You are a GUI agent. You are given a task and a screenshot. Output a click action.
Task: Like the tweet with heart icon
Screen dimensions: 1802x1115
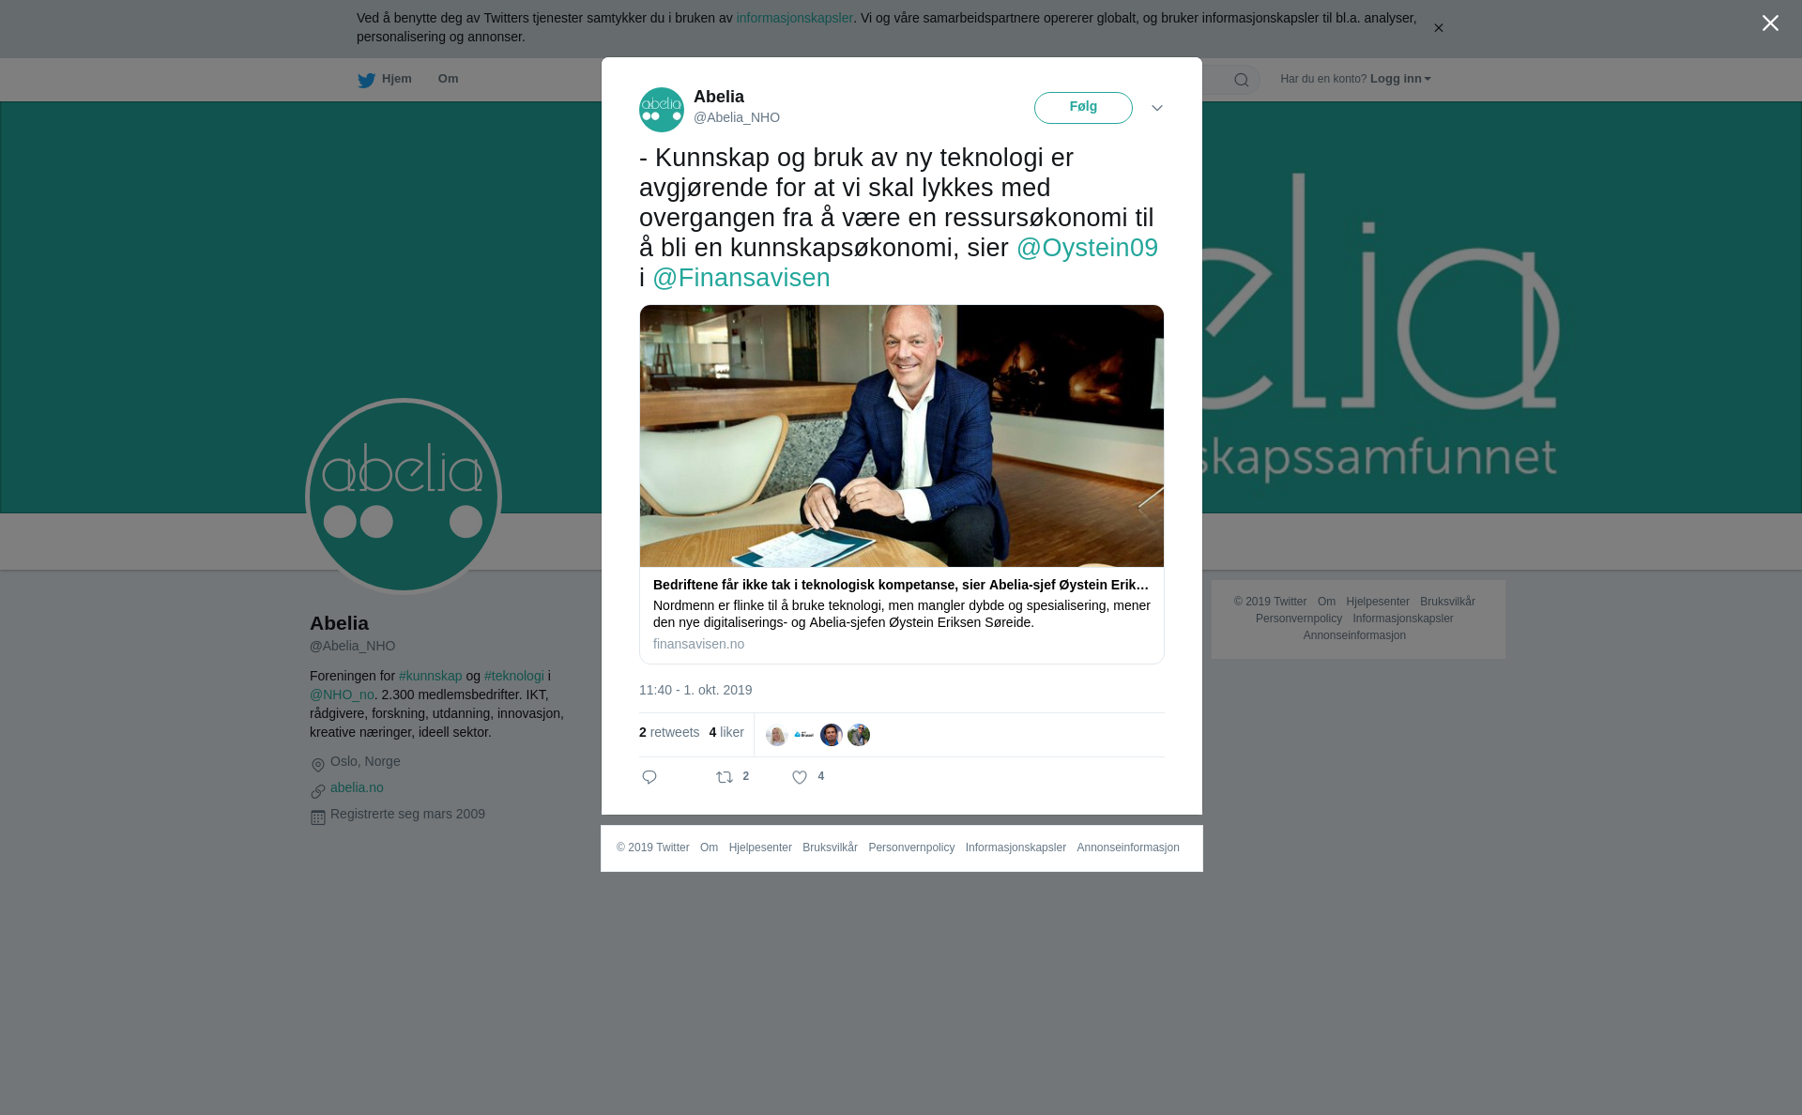point(800,777)
